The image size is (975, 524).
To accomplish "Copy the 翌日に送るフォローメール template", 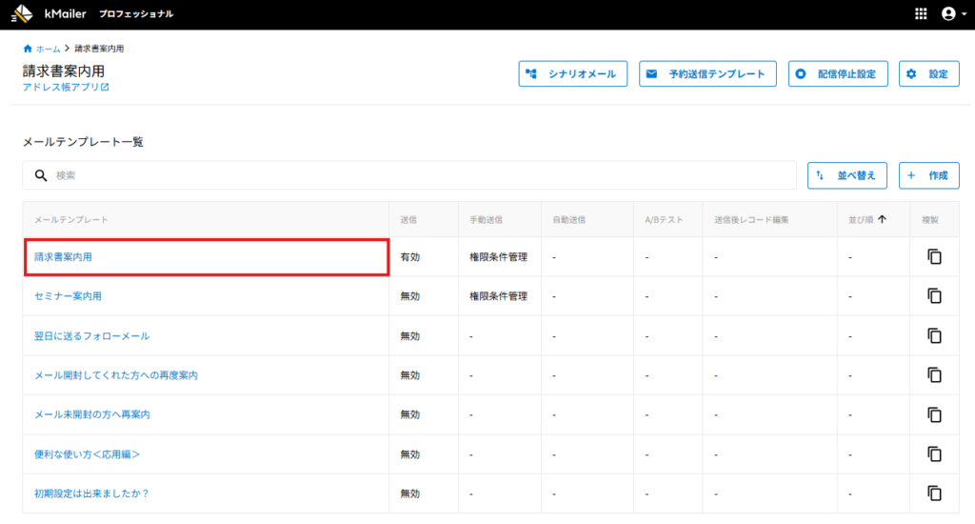I will pyautogui.click(x=934, y=335).
